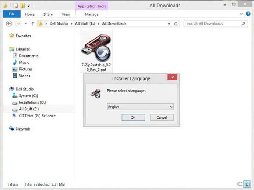
Task: Minimize the All Downloads window
Action: (225, 5)
